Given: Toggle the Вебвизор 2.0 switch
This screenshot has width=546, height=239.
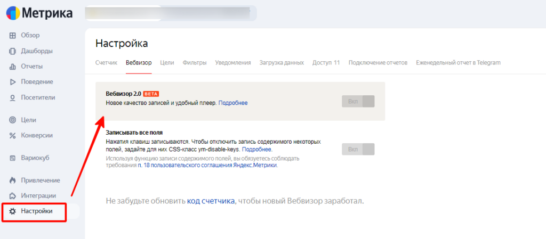Looking at the screenshot, I should 358,101.
